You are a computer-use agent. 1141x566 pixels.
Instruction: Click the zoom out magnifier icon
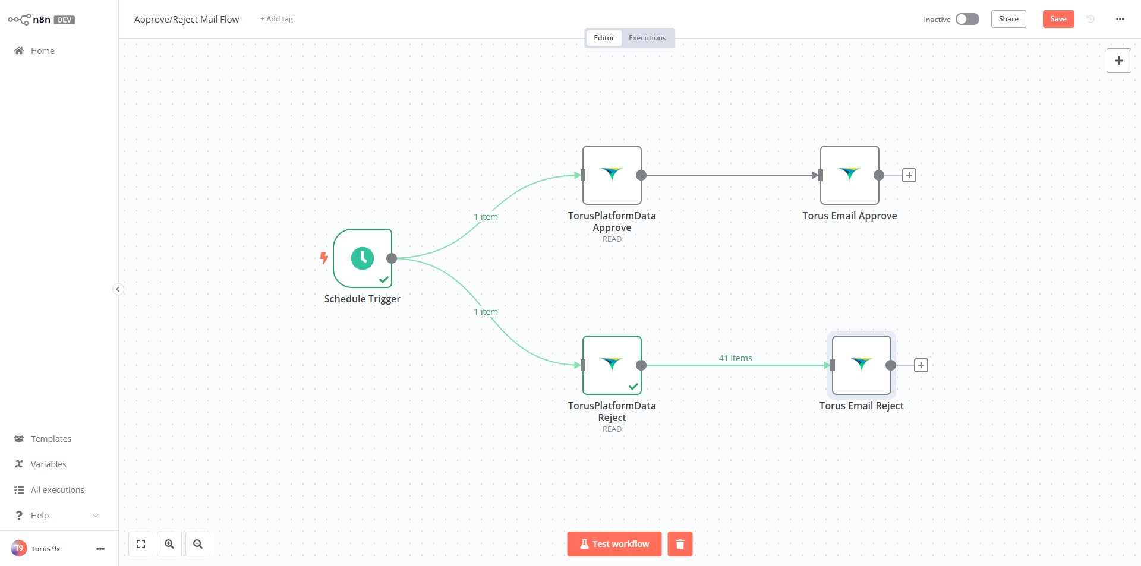tap(198, 544)
